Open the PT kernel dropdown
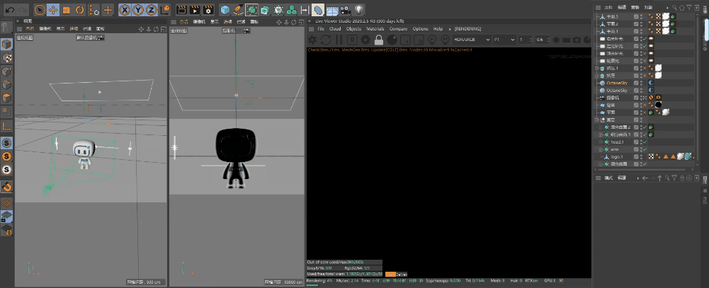This screenshot has width=709, height=288. coord(504,40)
